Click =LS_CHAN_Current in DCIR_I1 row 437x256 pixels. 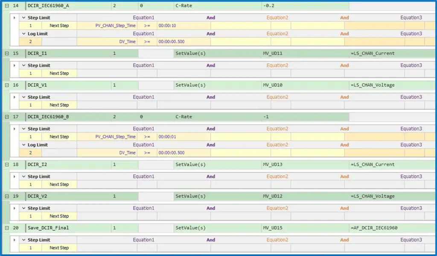click(393, 53)
